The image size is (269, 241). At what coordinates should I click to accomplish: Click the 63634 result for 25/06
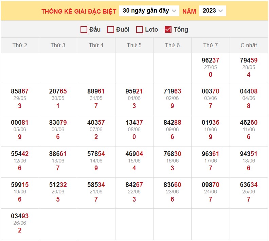pos(249,185)
